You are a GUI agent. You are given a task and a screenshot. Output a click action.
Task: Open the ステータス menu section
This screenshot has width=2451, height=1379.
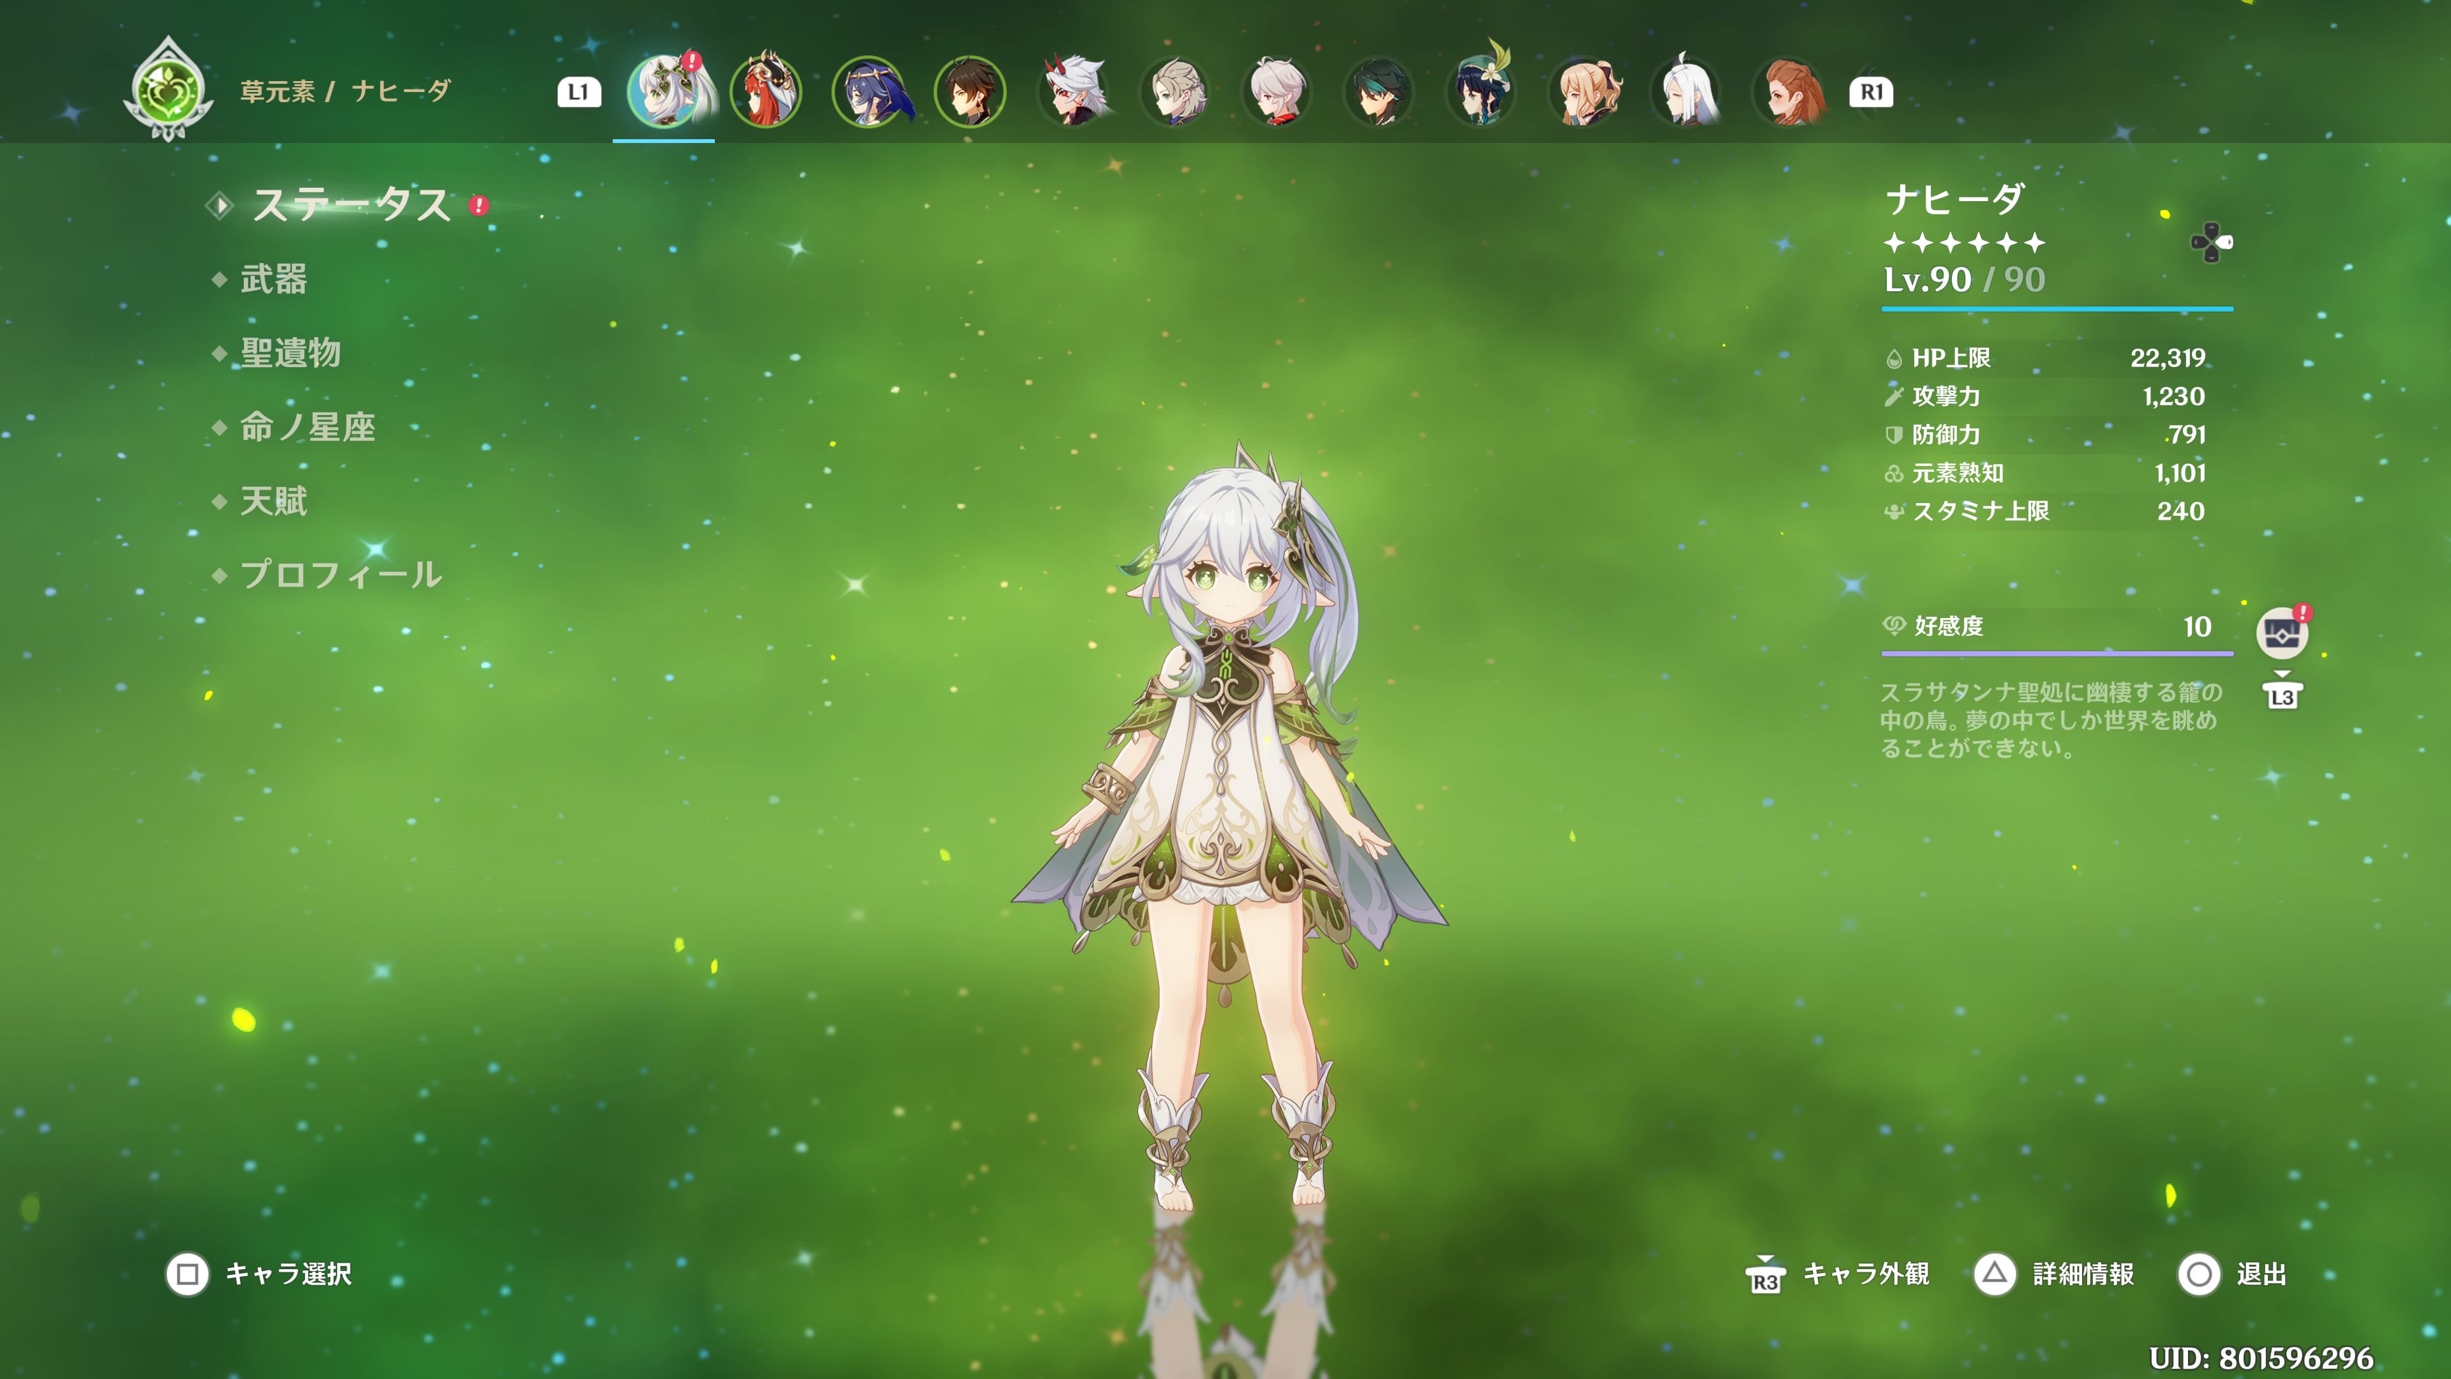pos(350,204)
